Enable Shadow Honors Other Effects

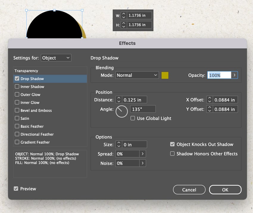172,154
